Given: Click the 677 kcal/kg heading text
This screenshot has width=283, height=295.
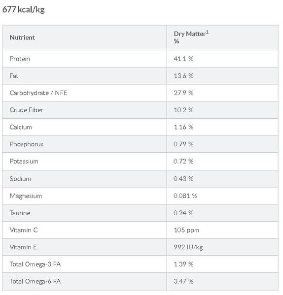Looking at the screenshot, I should tap(24, 9).
